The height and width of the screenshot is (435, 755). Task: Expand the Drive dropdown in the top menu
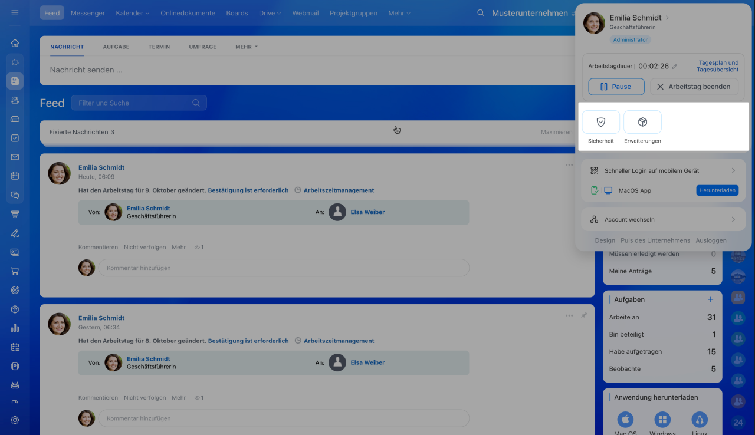click(x=270, y=13)
